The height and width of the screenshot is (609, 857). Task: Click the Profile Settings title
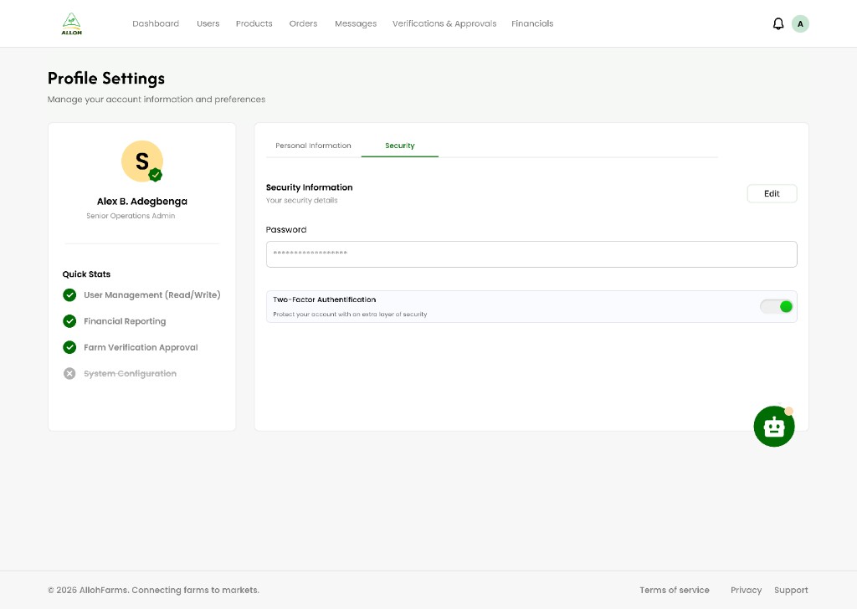click(106, 79)
